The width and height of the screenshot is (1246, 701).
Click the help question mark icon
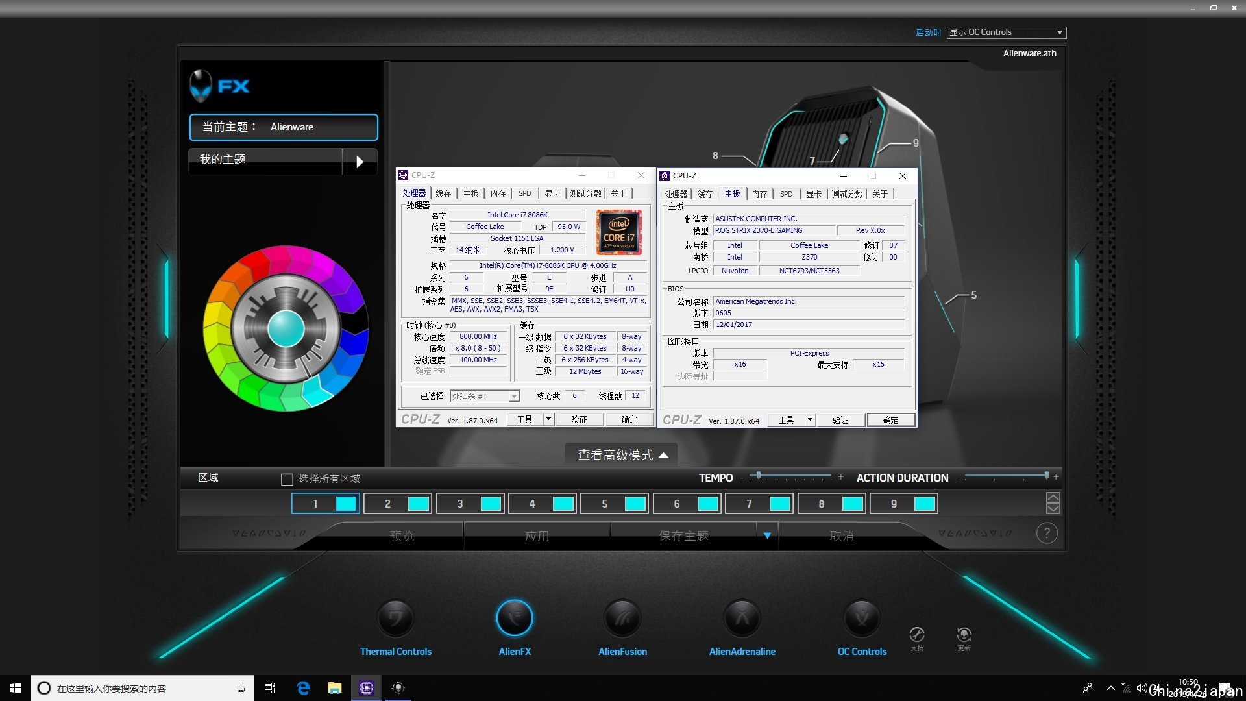click(1047, 534)
